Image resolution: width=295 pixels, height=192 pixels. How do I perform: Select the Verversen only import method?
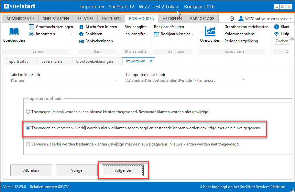pos(28,144)
